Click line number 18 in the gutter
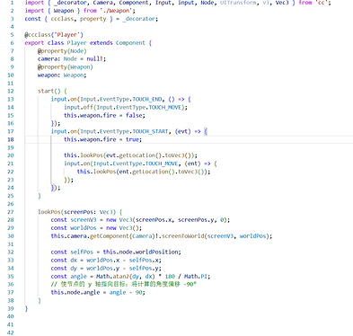 click(11, 139)
